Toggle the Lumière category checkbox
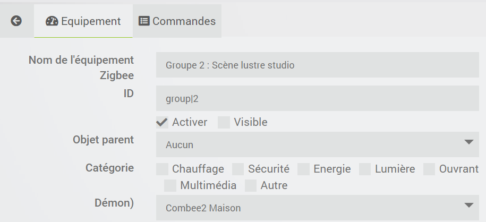The width and height of the screenshot is (486, 222). click(x=365, y=169)
